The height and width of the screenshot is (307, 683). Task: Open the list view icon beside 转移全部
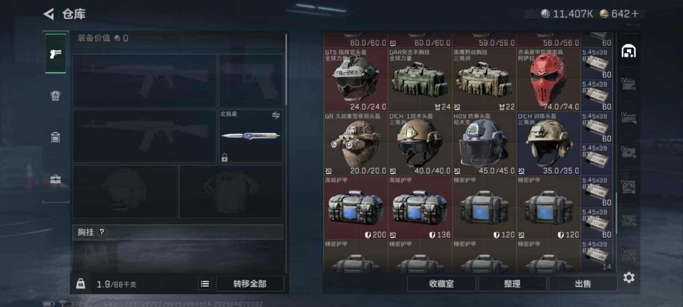point(205,284)
